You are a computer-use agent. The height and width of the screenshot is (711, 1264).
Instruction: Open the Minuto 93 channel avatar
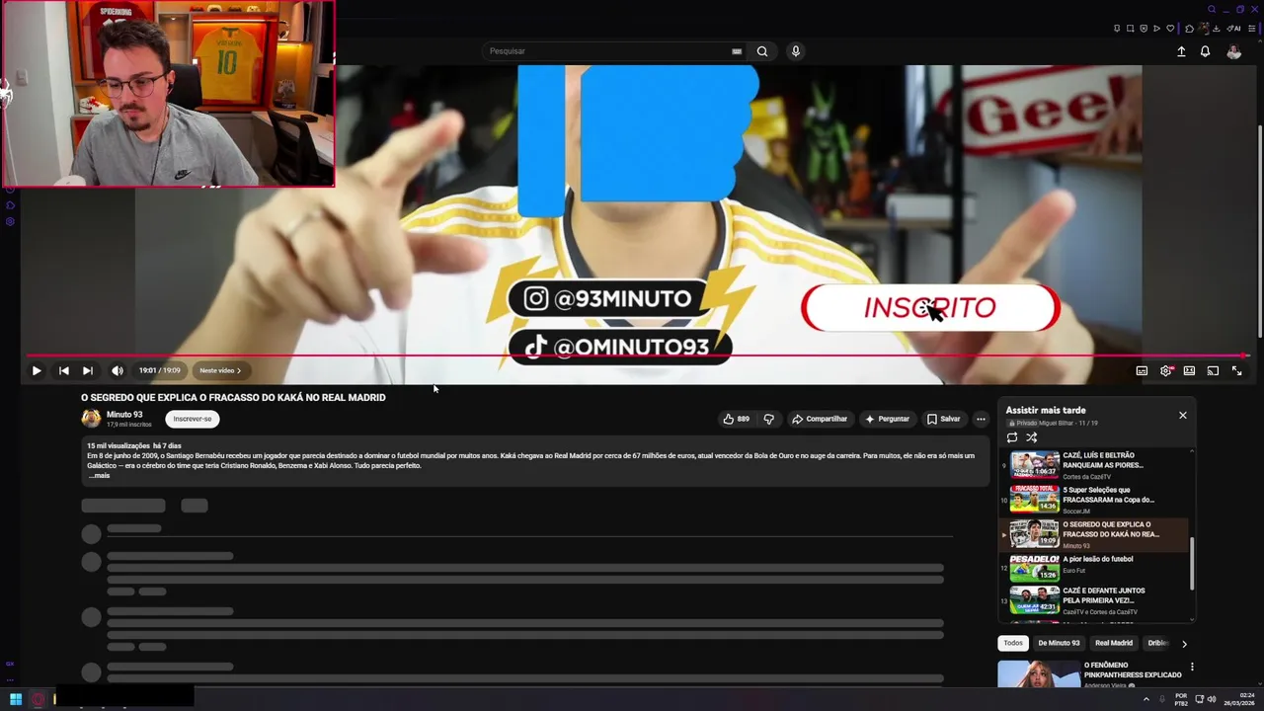point(91,419)
